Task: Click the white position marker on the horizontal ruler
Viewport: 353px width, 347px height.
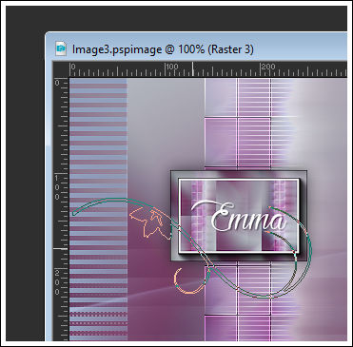Action: pyautogui.click(x=192, y=69)
